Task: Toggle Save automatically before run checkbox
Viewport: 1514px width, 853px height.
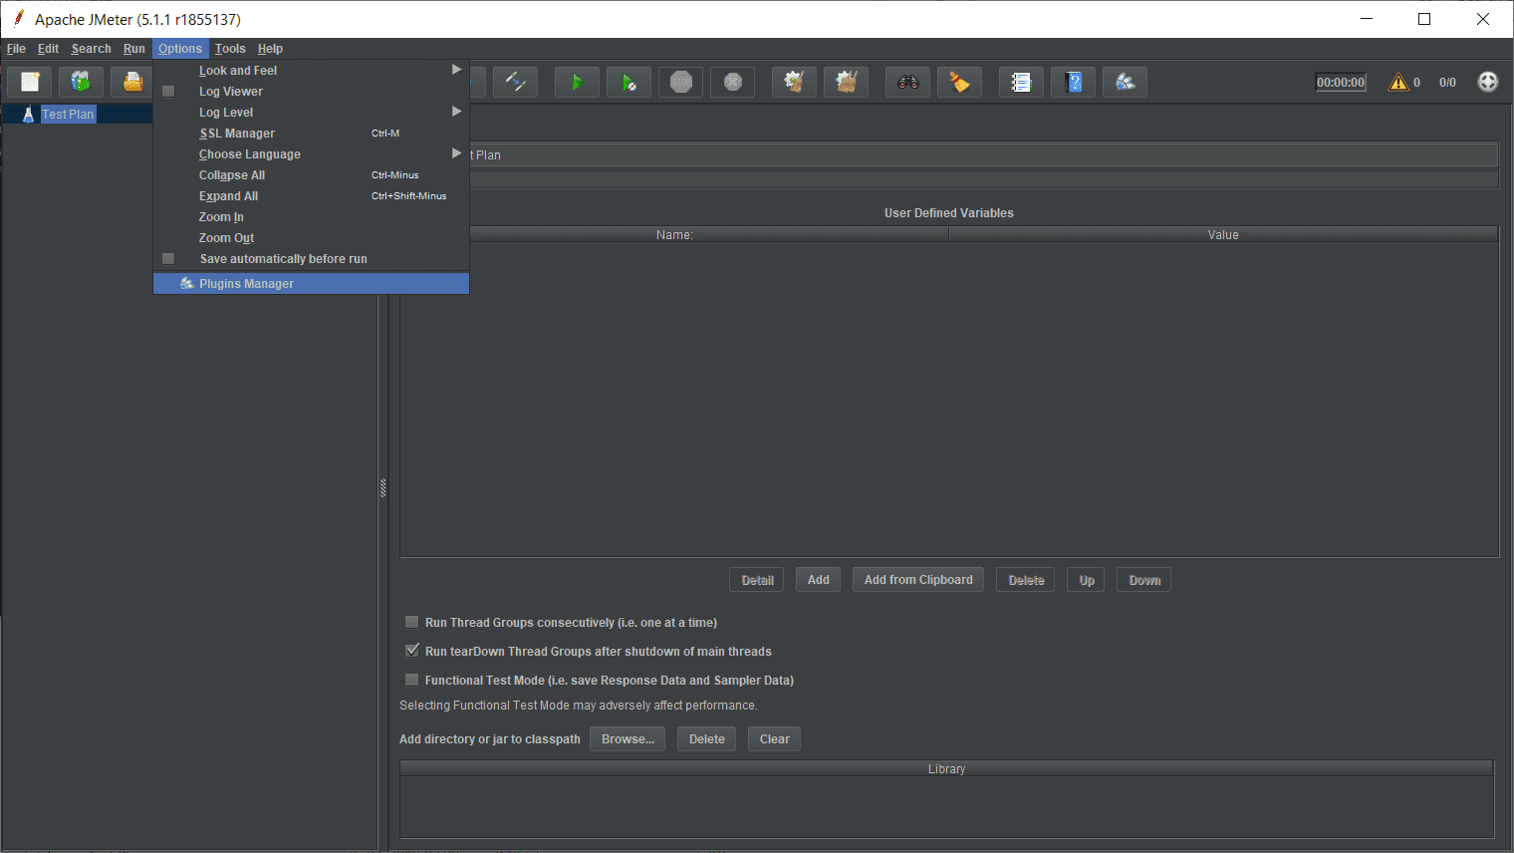Action: pyautogui.click(x=168, y=259)
